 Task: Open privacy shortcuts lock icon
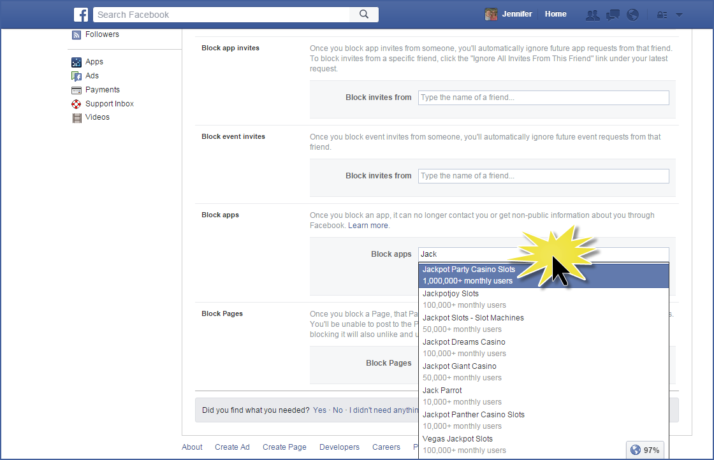662,14
